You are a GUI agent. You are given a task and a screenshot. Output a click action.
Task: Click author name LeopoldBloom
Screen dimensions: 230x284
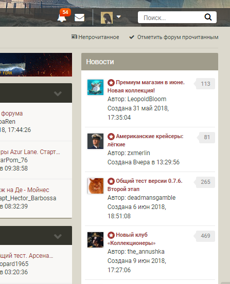[x=147, y=99]
